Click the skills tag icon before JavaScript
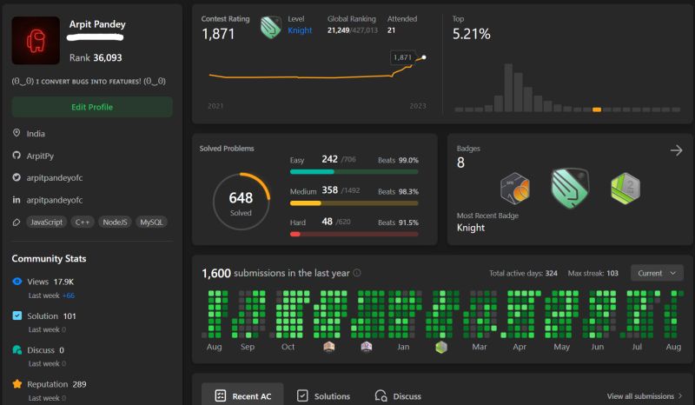The image size is (695, 405). [x=17, y=222]
